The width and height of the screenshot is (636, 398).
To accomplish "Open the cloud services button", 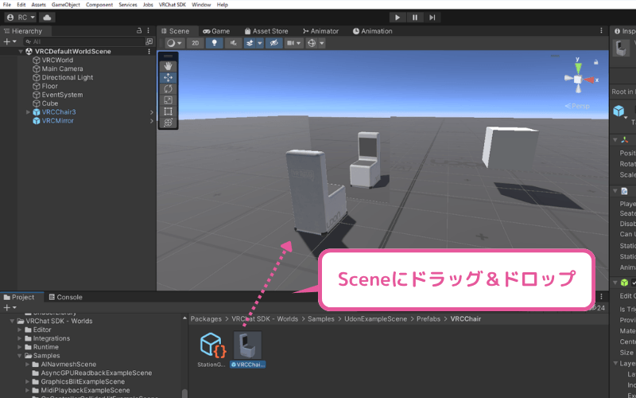I will point(47,18).
